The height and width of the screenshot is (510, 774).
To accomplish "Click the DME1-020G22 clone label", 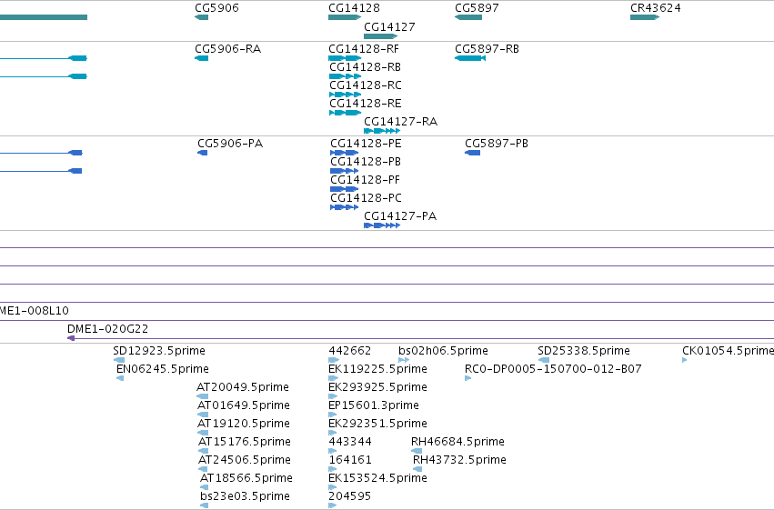I will [107, 329].
